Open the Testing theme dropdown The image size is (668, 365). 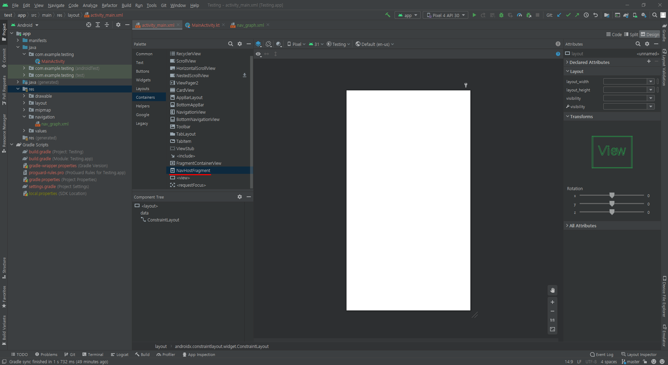click(x=338, y=44)
